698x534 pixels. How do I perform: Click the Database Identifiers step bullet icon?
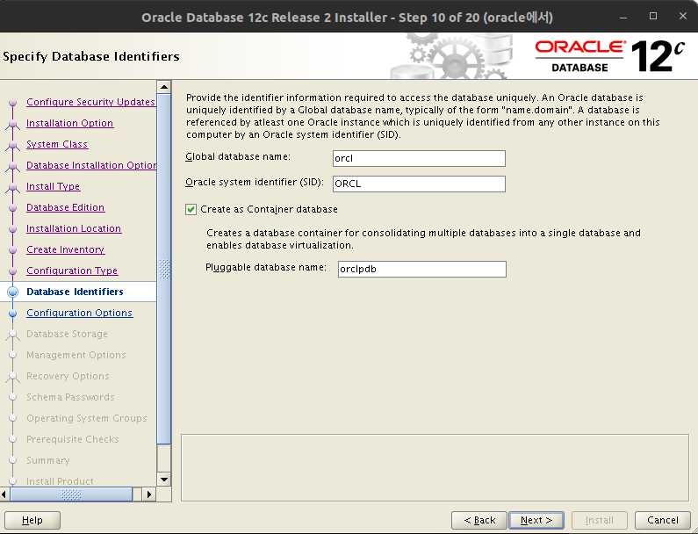(x=13, y=292)
